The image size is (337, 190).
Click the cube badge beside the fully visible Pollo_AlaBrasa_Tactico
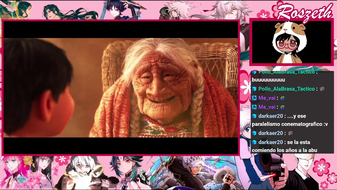[254, 89]
